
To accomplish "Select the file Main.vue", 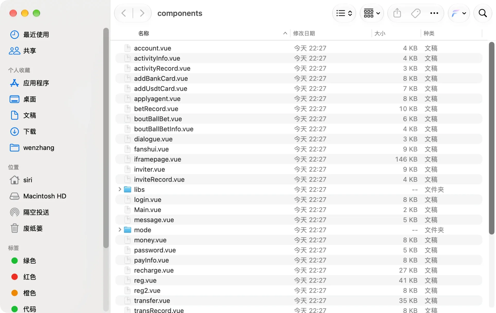I will (299, 210).
